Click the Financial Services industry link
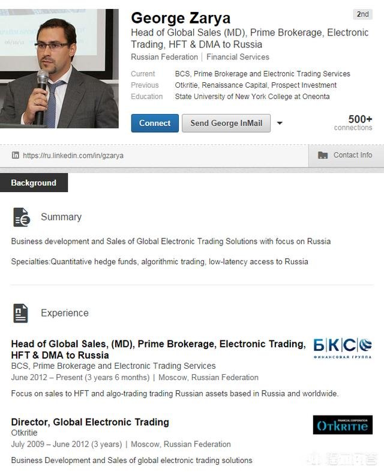 point(238,57)
